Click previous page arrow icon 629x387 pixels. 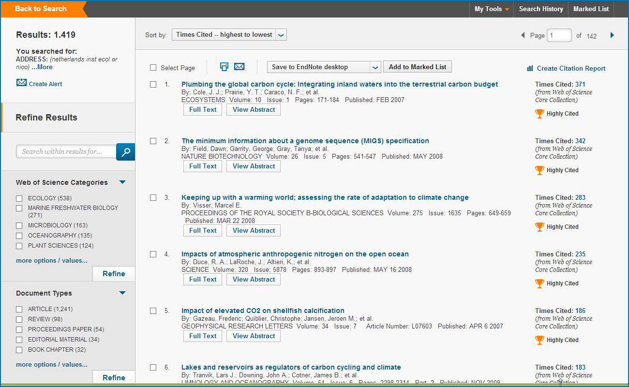[523, 35]
